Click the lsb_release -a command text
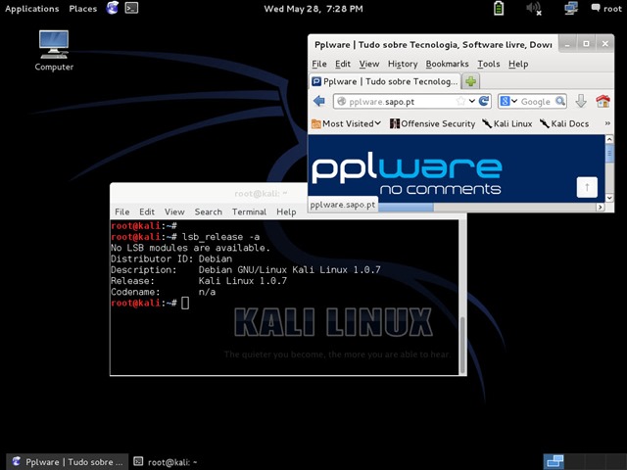 click(220, 237)
